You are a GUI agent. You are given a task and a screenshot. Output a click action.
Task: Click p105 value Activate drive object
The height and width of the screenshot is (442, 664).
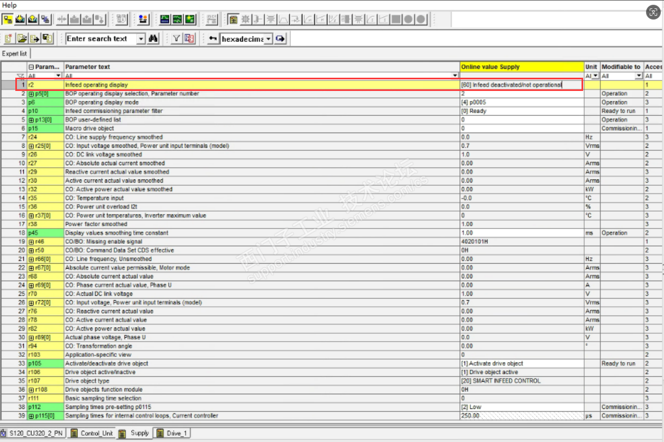[522, 364]
